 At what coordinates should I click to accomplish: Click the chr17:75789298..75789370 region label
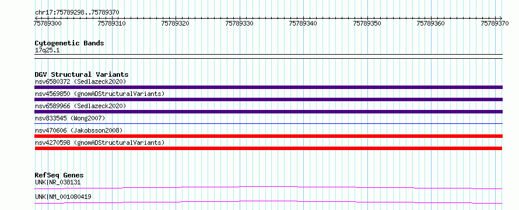(x=77, y=13)
